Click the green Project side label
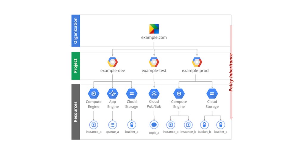 coord(76,66)
